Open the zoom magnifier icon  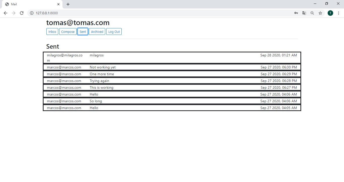click(x=312, y=13)
